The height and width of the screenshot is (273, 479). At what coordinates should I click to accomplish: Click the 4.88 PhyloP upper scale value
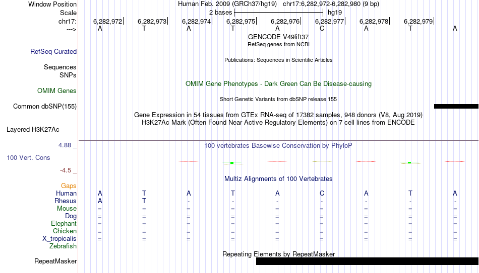point(65,145)
